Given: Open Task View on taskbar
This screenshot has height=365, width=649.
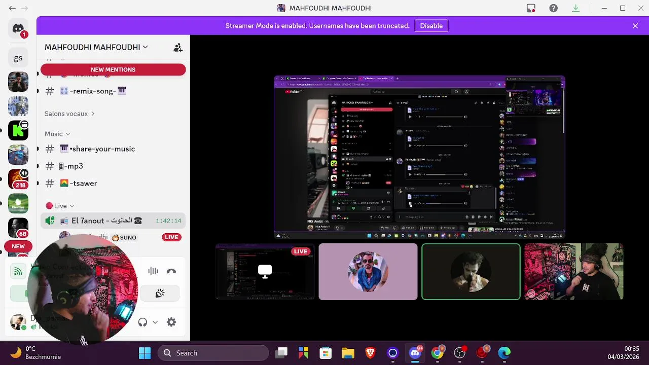Looking at the screenshot, I should [x=281, y=353].
